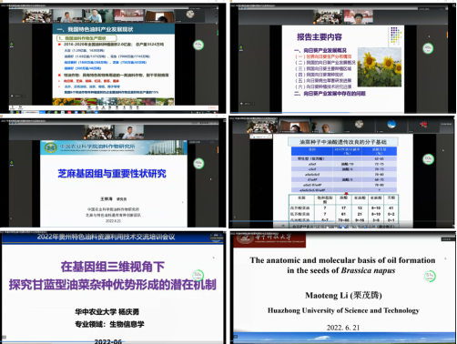Viewport: 457px width, 344px height.
Task: Select speaker video tile above sunflower slide
Action: coord(359,16)
